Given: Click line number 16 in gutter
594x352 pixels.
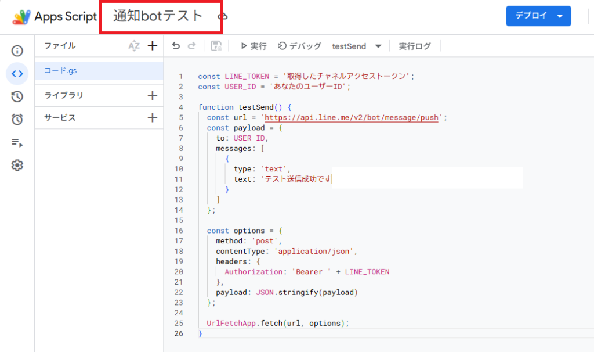Looking at the screenshot, I should click(x=179, y=231).
